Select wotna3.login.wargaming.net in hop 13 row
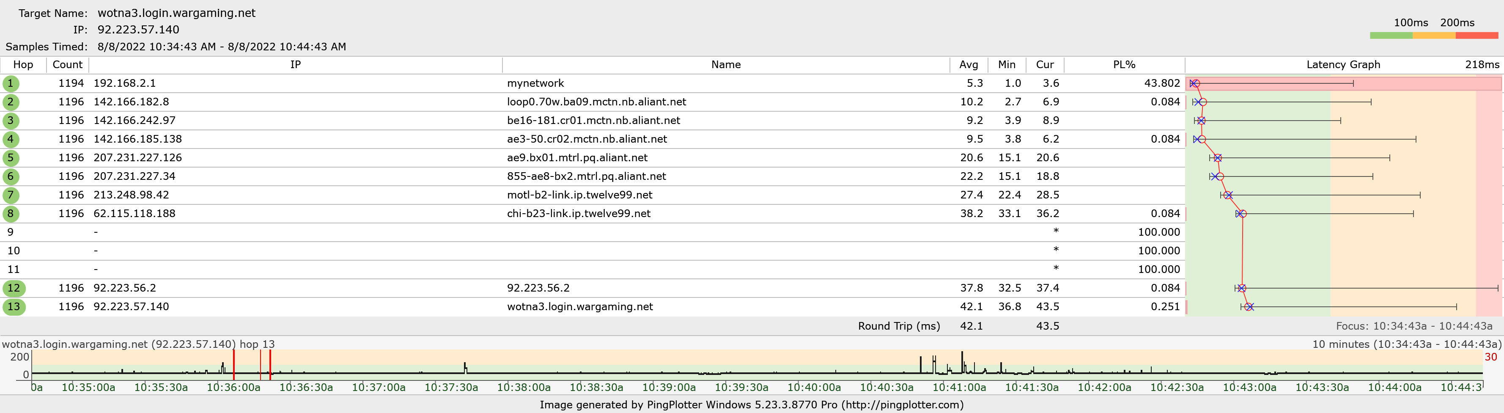 tap(580, 307)
